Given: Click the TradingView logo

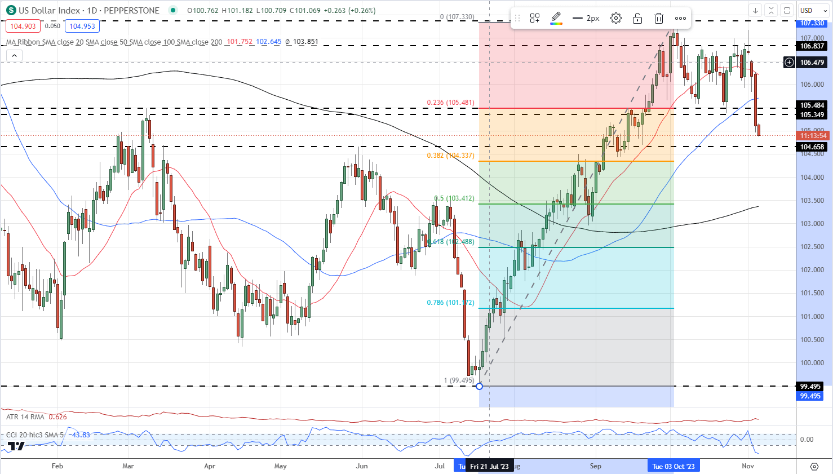Looking at the screenshot, I should (16, 446).
